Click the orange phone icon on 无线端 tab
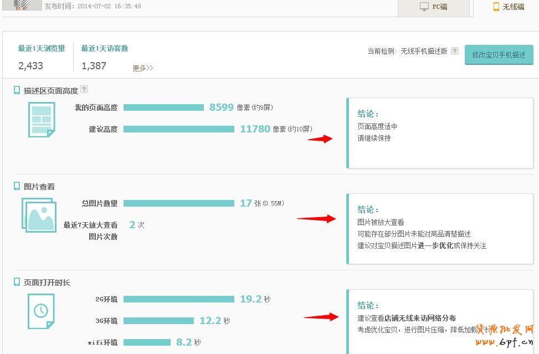Image resolution: width=539 pixels, height=354 pixels. 497,7
